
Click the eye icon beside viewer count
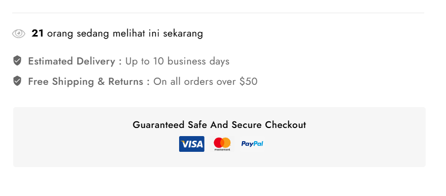18,34
